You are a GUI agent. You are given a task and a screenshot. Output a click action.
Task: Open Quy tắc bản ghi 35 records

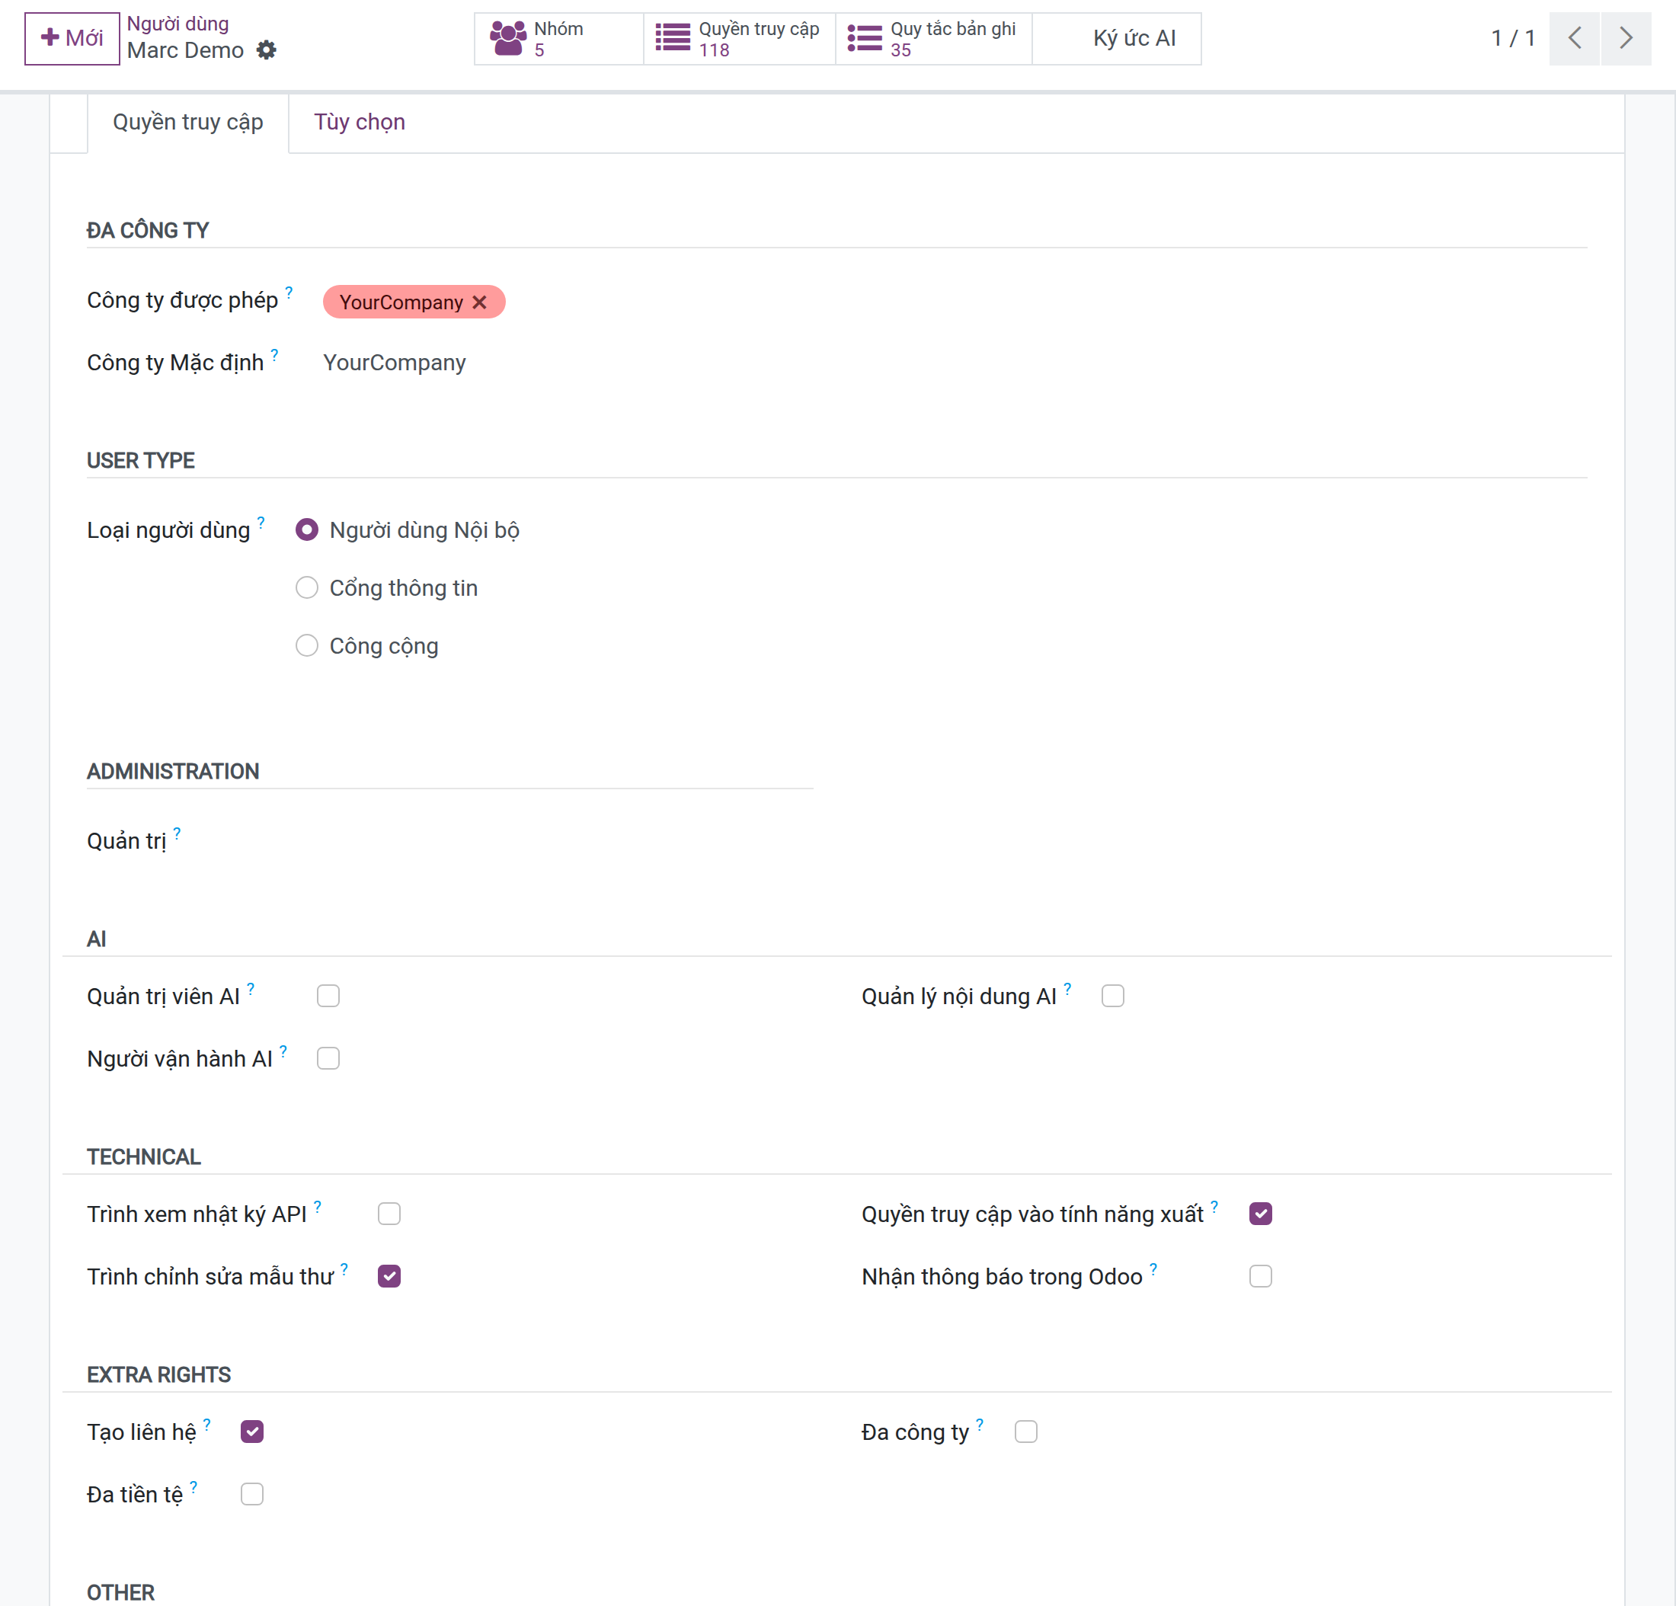(x=934, y=39)
